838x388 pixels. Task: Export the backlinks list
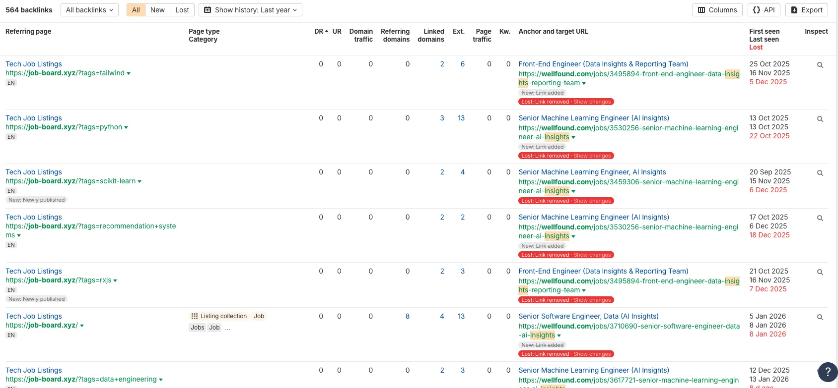click(807, 10)
